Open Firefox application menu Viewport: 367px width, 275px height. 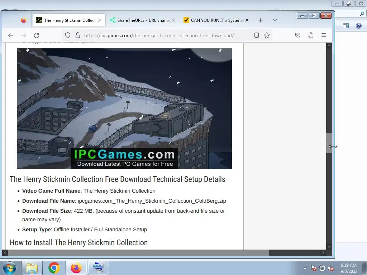[324, 35]
